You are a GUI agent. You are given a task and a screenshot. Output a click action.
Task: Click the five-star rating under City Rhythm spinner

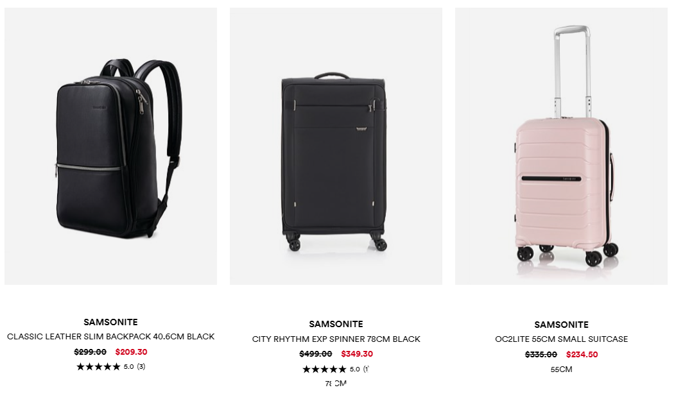324,369
